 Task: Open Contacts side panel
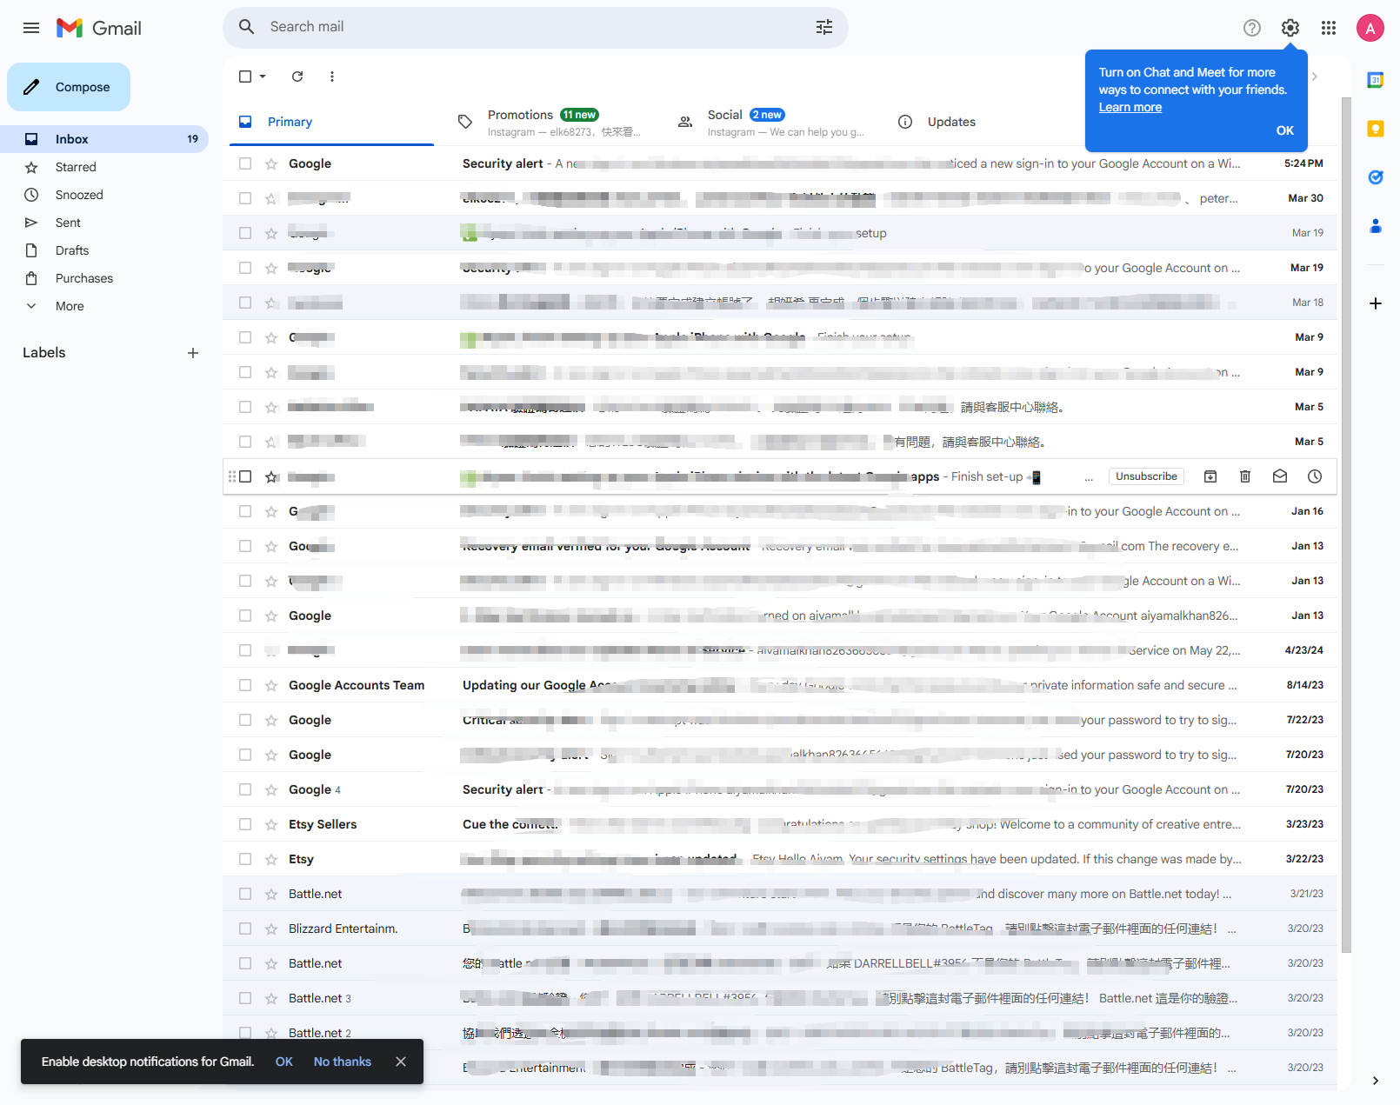click(1376, 226)
